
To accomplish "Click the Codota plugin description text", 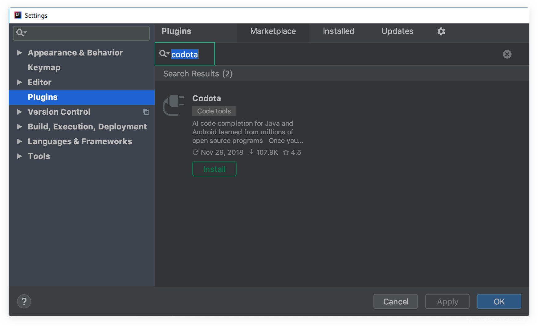I will click(248, 132).
